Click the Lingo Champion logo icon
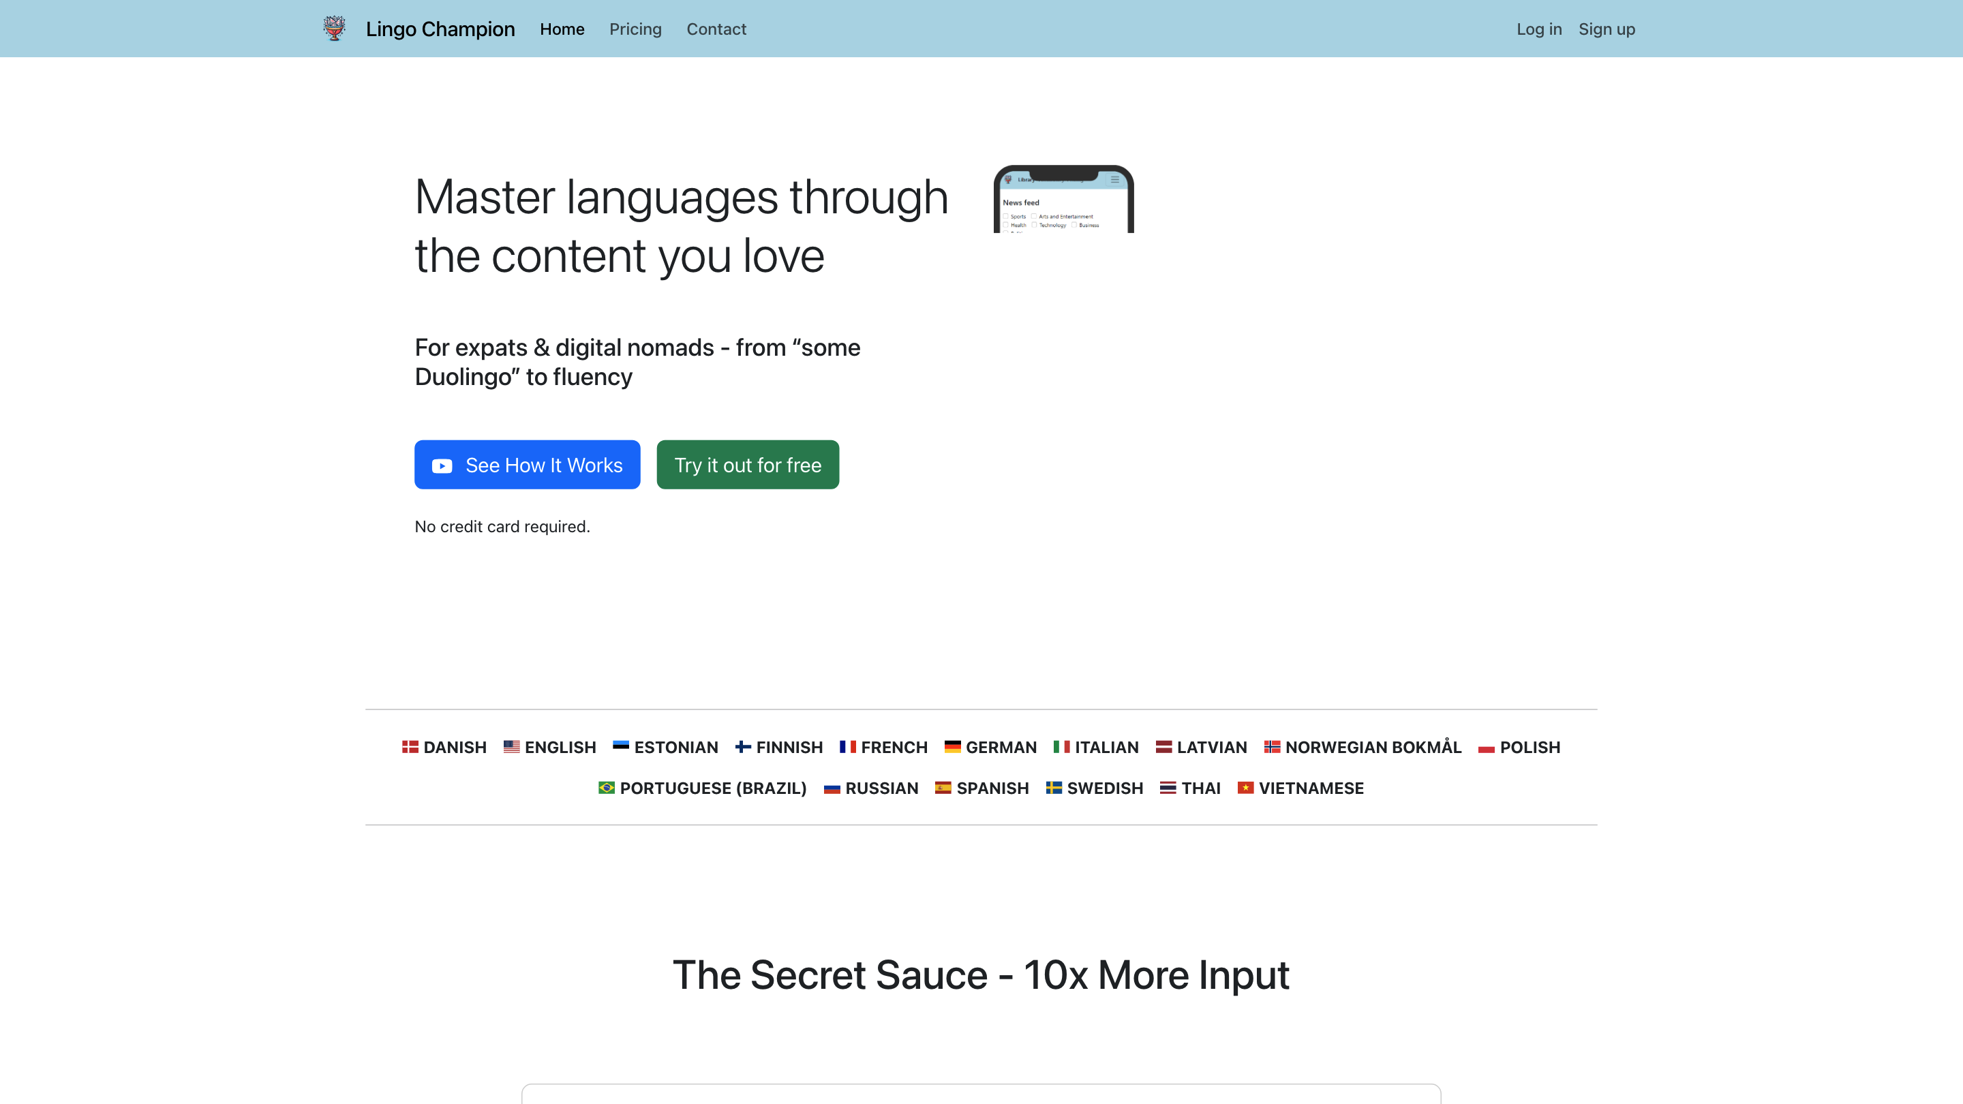 coord(334,28)
